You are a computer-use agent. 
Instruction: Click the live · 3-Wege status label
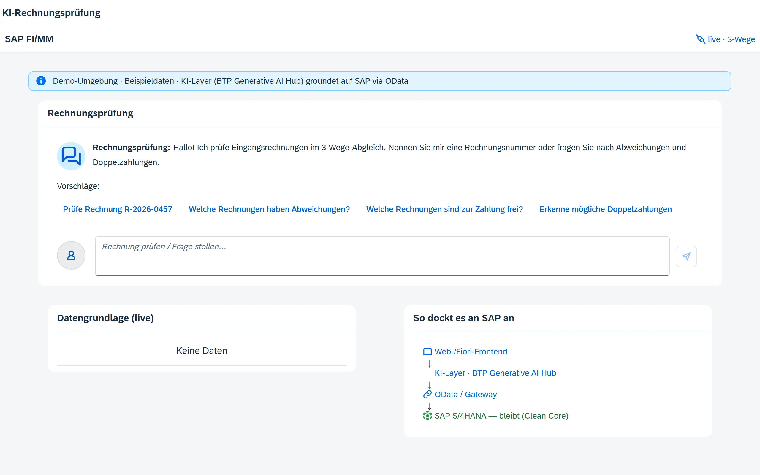[x=731, y=39]
